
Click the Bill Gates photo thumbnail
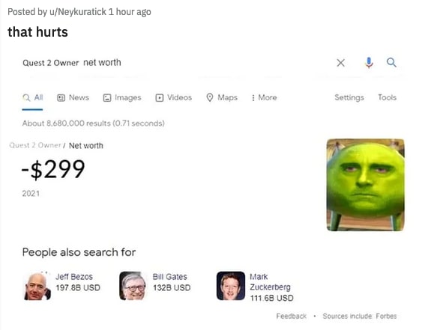(x=133, y=286)
